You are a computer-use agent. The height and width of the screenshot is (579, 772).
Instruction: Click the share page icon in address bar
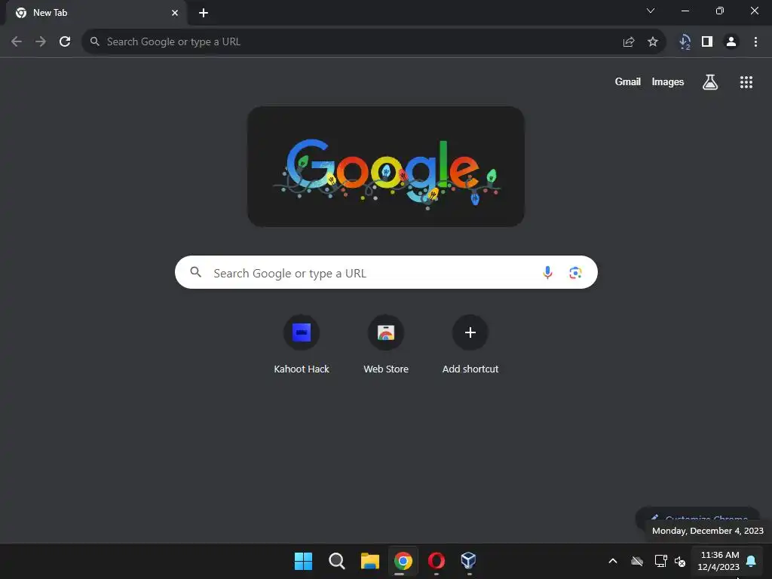pos(628,42)
